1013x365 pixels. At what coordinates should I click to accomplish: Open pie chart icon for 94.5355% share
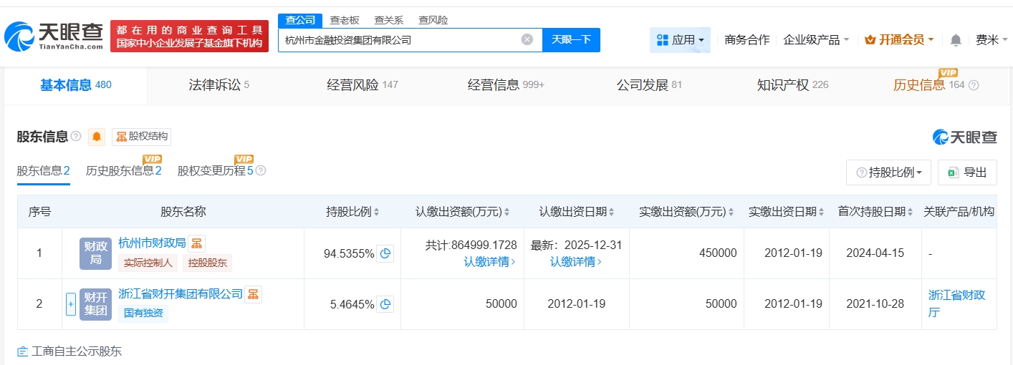coord(385,253)
